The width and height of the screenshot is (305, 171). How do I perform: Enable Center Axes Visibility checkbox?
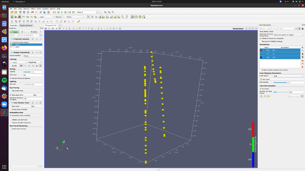click(x=11, y=110)
